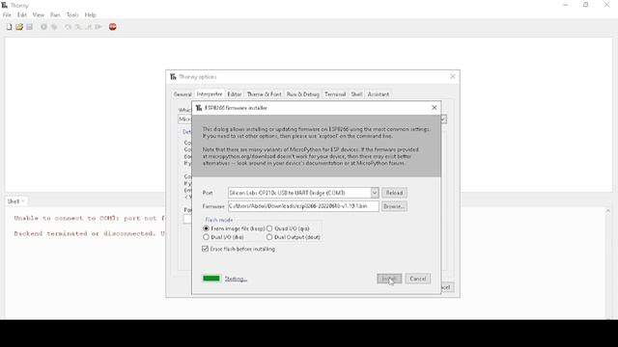
Task: Switch to Assistant tab in options
Action: tap(379, 94)
